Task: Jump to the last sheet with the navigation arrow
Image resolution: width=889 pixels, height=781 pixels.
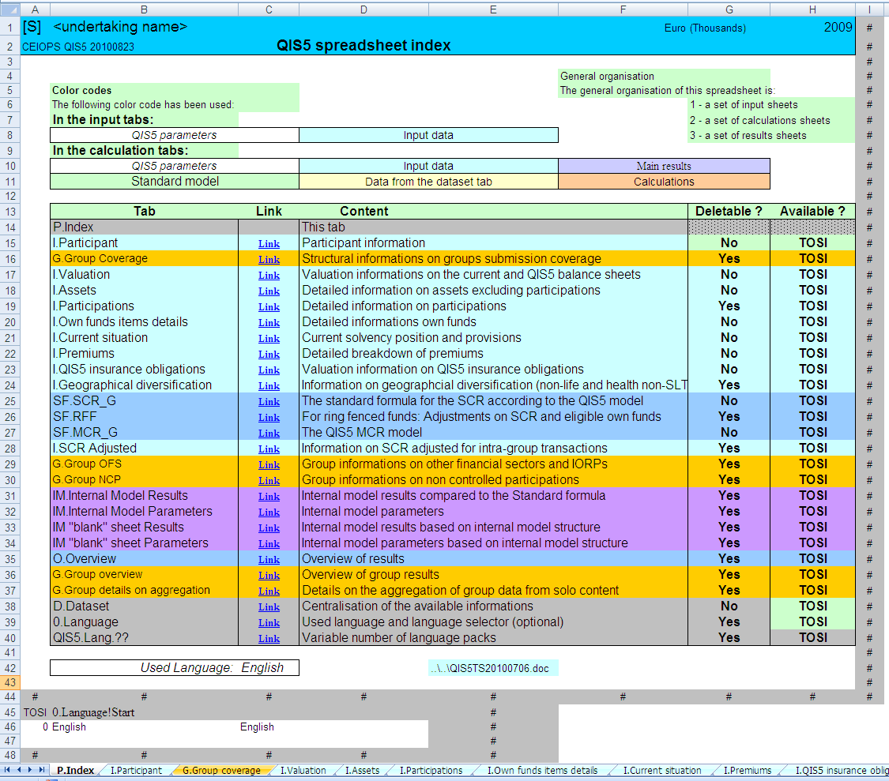Action: [41, 770]
